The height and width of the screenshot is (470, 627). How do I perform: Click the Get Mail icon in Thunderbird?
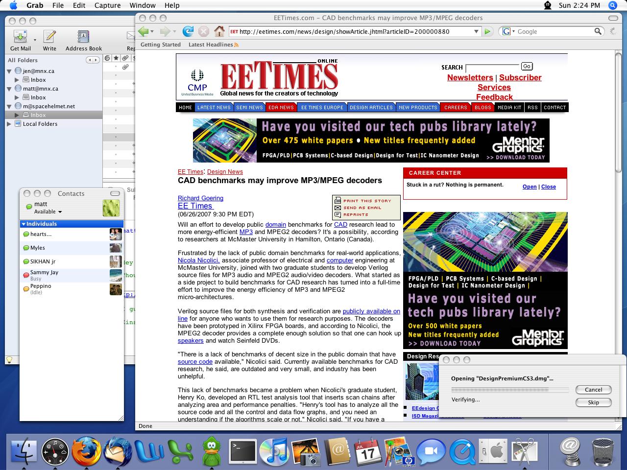point(20,37)
